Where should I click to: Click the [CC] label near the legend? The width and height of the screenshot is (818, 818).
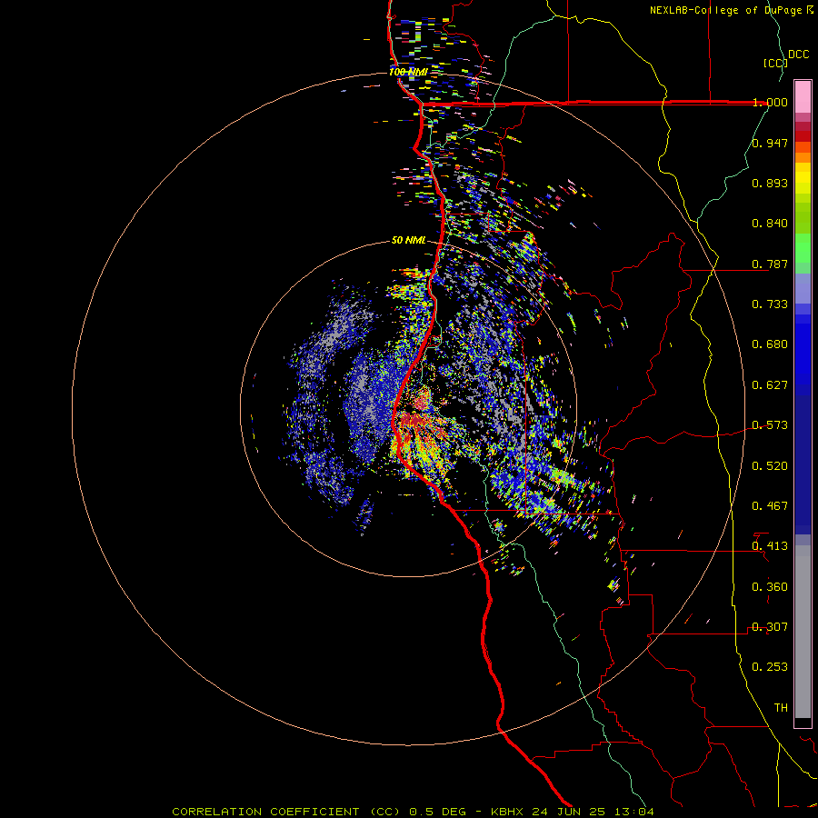point(775,63)
